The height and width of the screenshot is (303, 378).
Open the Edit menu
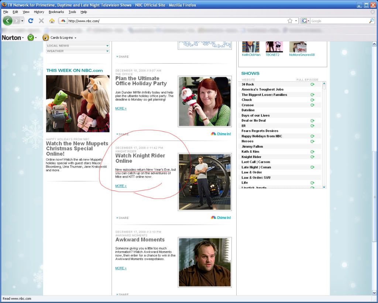coord(15,12)
